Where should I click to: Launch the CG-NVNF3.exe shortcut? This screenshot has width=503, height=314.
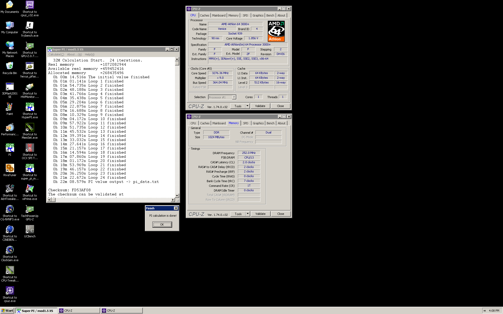pyautogui.click(x=10, y=213)
